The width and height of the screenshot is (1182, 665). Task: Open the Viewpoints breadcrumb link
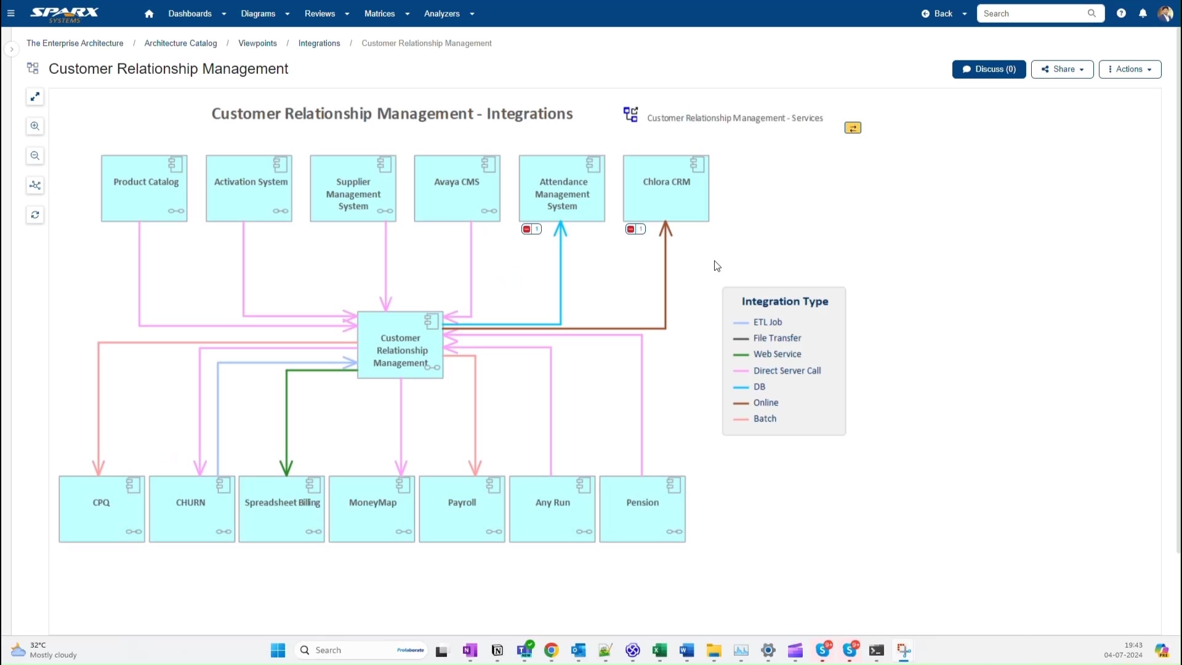click(257, 43)
